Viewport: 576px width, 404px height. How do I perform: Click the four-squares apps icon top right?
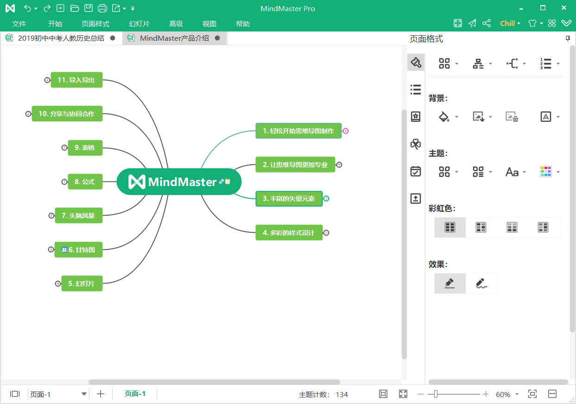552,23
